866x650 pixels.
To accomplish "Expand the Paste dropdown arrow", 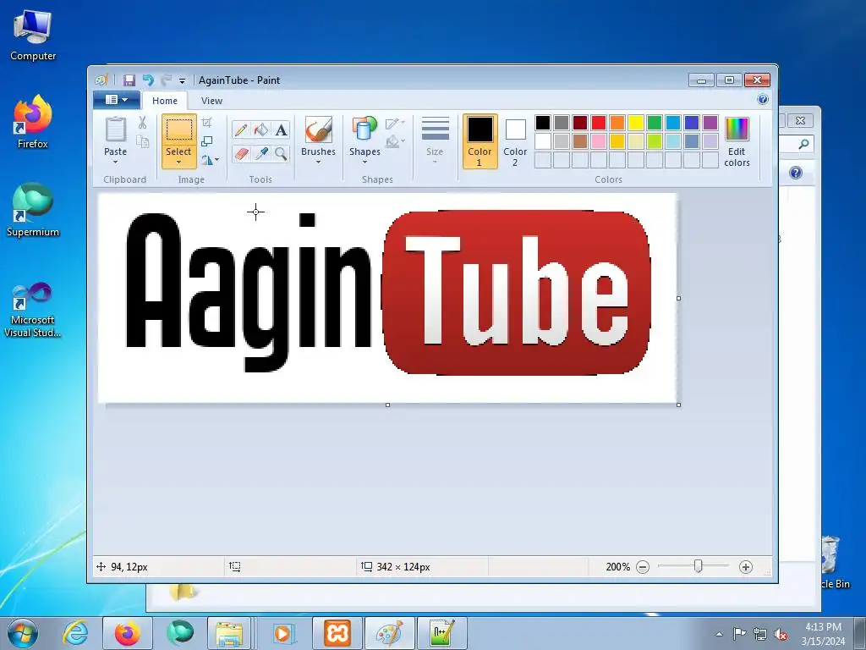I will point(115,162).
